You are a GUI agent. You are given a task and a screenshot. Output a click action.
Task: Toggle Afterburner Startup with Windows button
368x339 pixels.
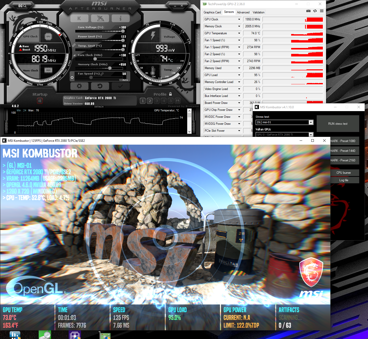pos(40,101)
